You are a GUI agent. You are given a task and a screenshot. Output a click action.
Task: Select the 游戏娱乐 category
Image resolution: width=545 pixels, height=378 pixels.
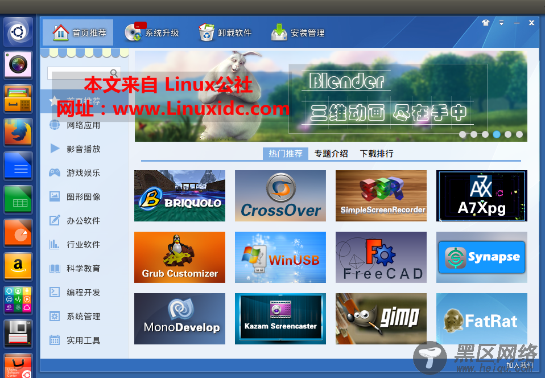(84, 173)
